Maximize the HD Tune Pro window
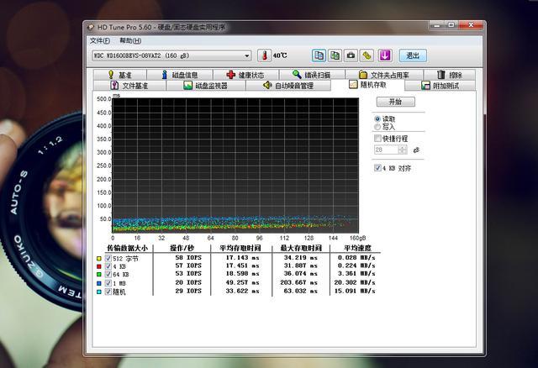The image size is (538, 368). tap(451, 25)
